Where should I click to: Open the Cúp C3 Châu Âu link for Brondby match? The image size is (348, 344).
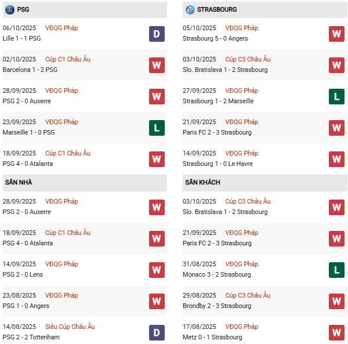(x=248, y=295)
